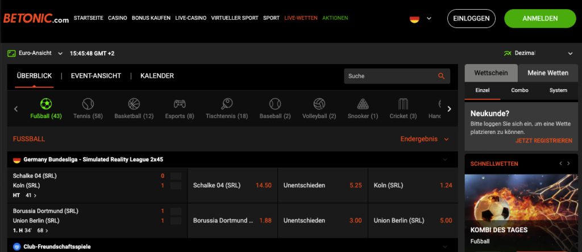Select the Basketball sport icon
Image resolution: width=582 pixels, height=252 pixels.
coord(134,104)
